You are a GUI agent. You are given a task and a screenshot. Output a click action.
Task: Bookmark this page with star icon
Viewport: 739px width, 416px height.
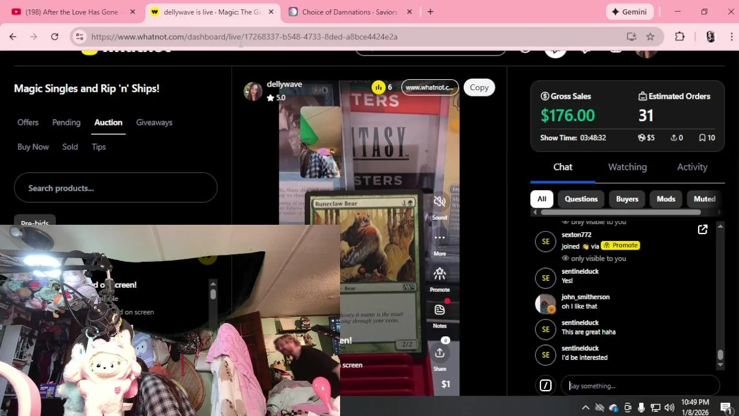650,36
